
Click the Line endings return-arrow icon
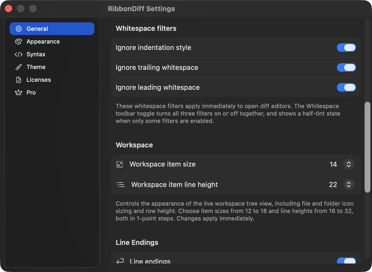pos(120,261)
